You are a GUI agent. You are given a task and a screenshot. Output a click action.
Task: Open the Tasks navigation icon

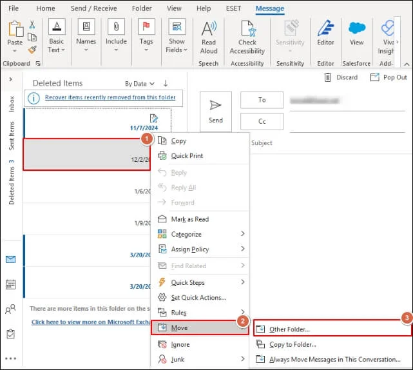point(10,334)
